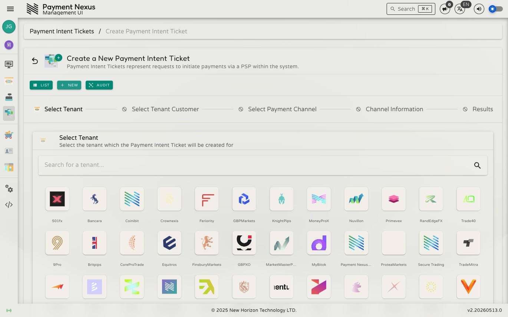Go to Payment Intent Tickets breadcrumb
The height and width of the screenshot is (317, 508).
62,31
